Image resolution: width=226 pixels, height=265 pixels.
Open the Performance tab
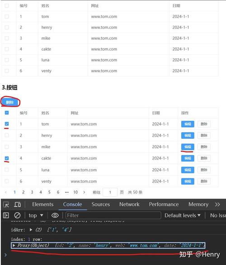coord(164,204)
